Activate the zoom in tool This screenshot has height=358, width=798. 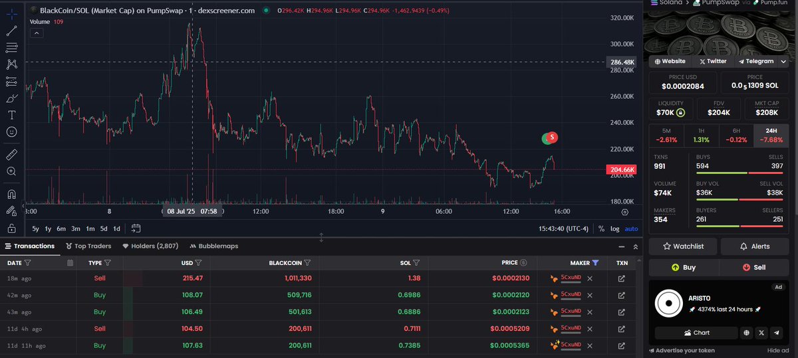pos(11,171)
